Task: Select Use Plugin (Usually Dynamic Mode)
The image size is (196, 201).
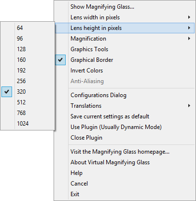Action: [125, 127]
